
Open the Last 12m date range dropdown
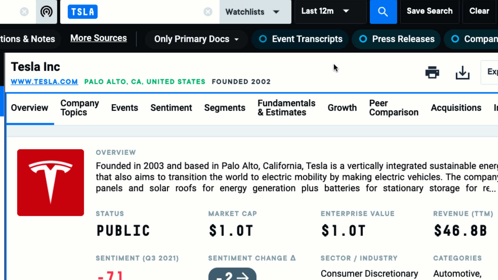[x=330, y=12]
